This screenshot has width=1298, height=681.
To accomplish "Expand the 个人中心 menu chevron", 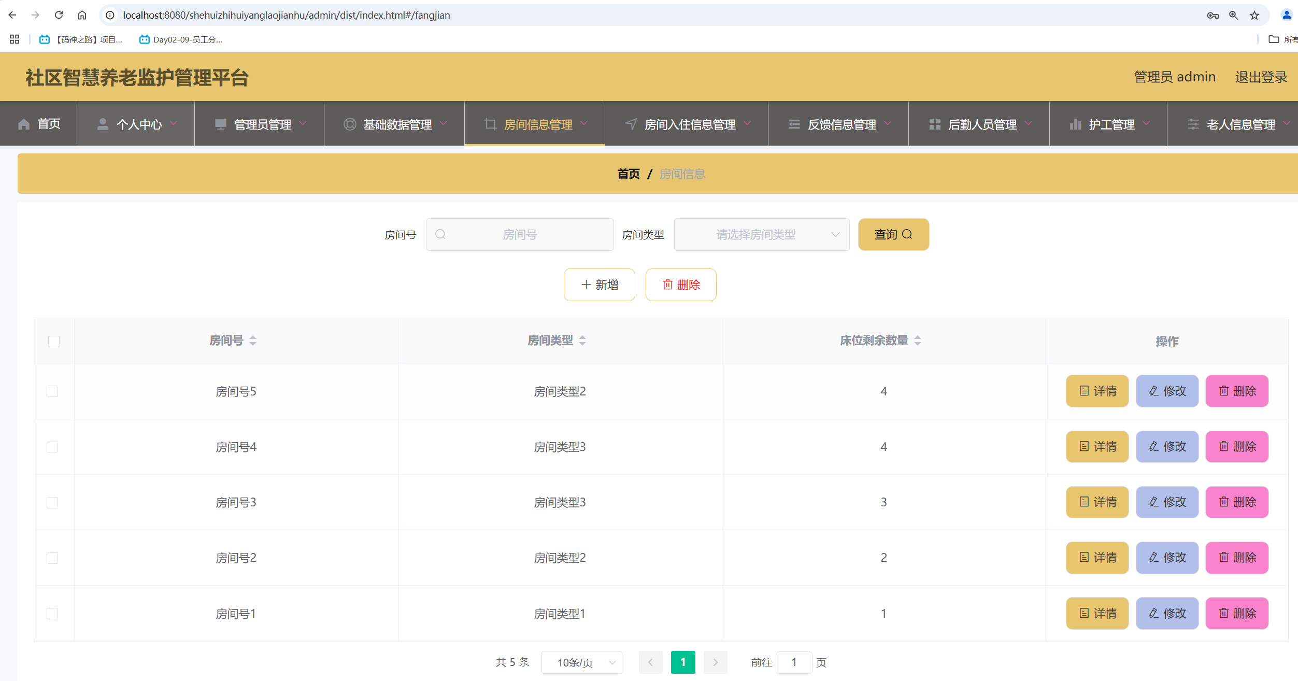I will 174,123.
